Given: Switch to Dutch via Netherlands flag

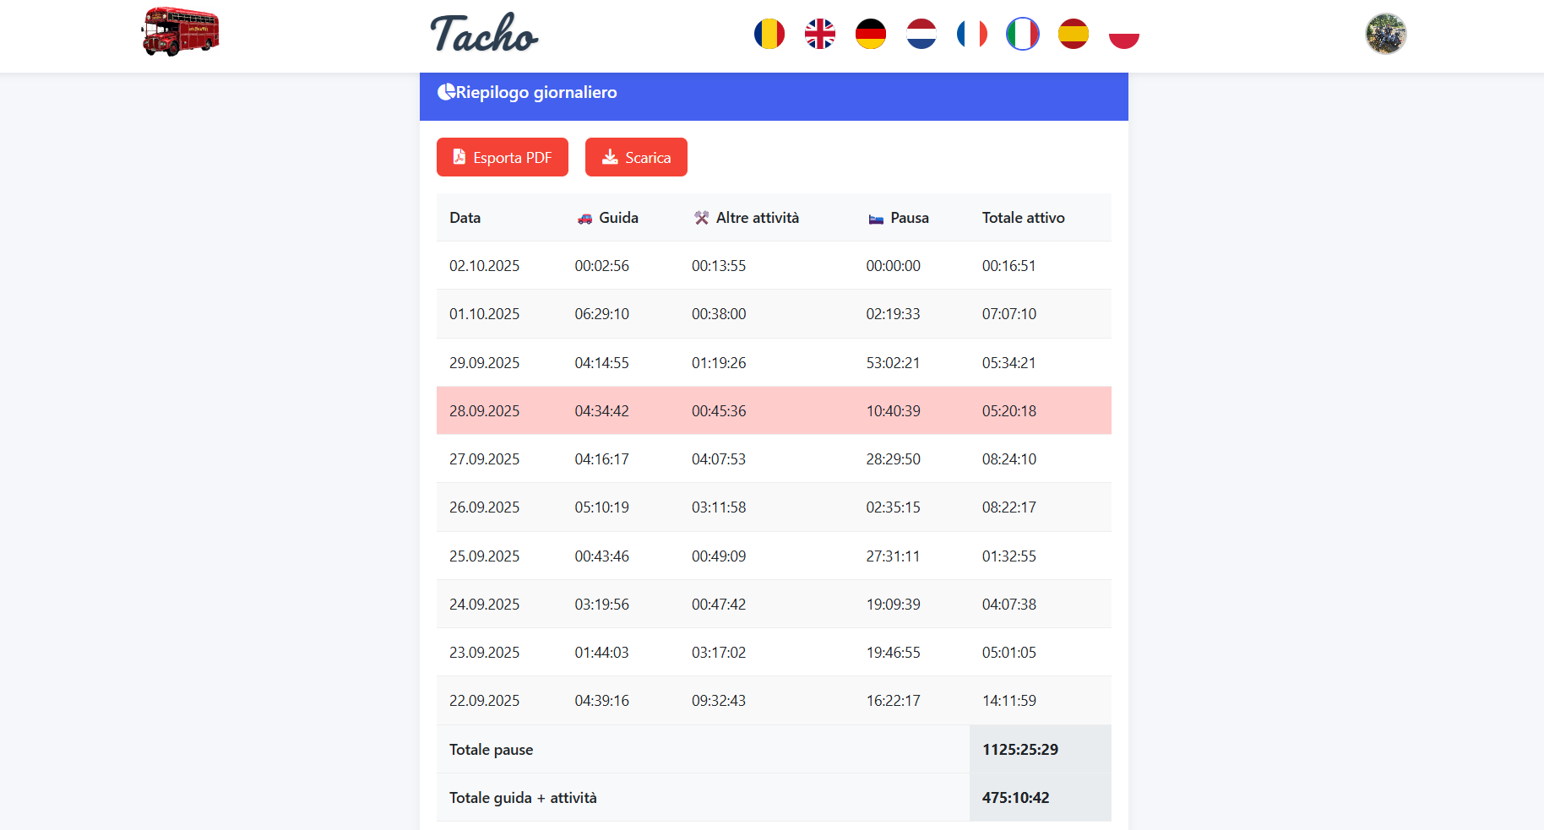Looking at the screenshot, I should click(x=921, y=35).
